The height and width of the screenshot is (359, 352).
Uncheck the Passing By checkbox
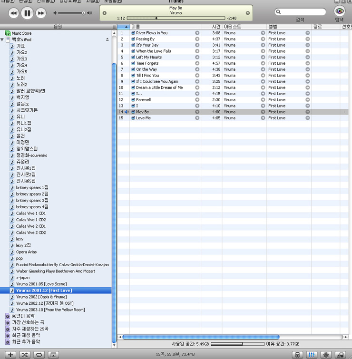(x=133, y=39)
